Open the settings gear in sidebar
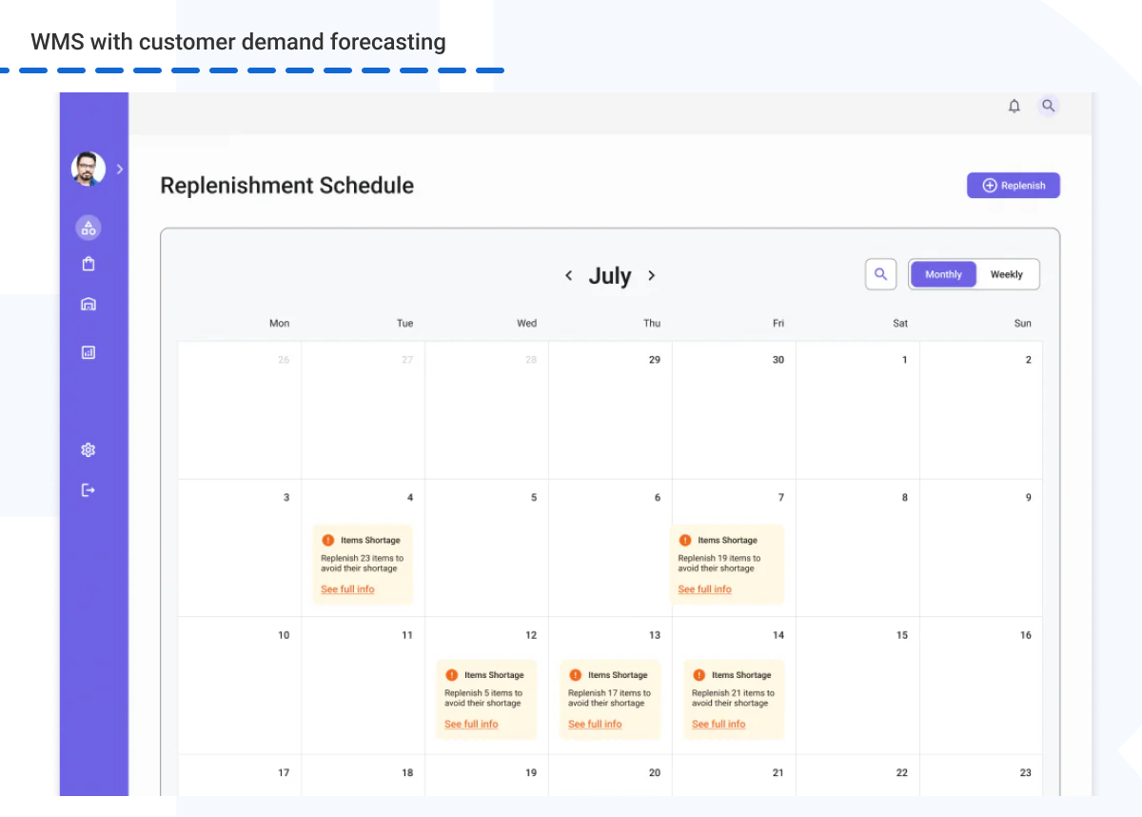Screen dimensions: 1142x817 click(x=89, y=449)
